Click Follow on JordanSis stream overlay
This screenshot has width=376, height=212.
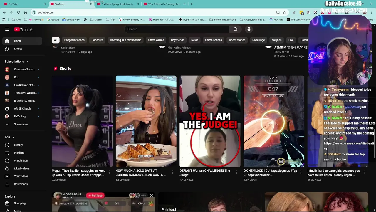(95, 196)
